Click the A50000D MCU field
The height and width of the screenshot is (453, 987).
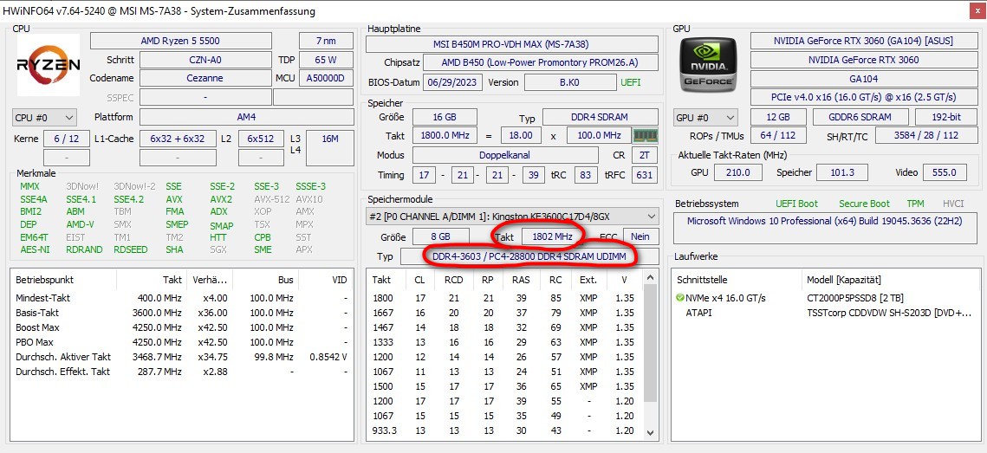pyautogui.click(x=326, y=79)
